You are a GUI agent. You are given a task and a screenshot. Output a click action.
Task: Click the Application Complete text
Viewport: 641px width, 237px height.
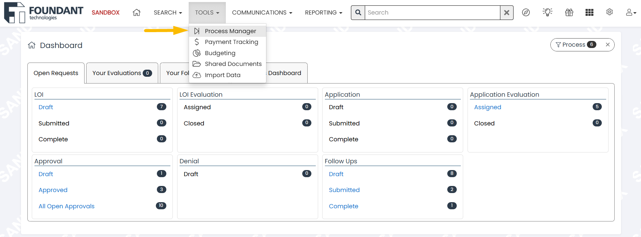tap(343, 139)
